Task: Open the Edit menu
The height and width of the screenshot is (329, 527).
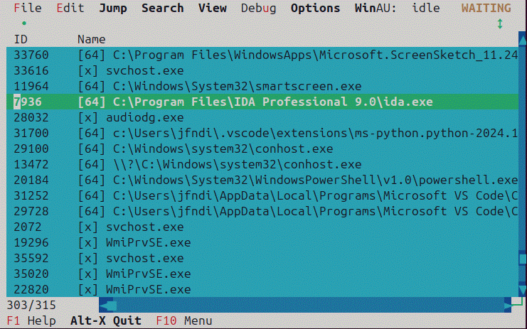Action: pos(70,9)
